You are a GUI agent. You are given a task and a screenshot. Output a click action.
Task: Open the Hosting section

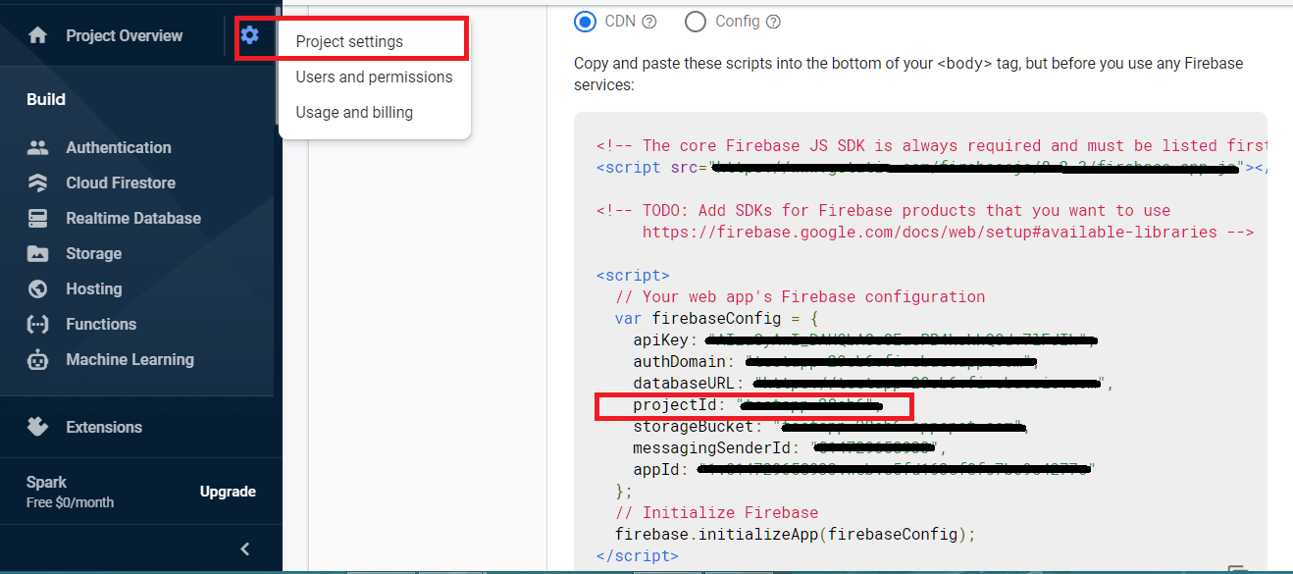click(x=93, y=288)
